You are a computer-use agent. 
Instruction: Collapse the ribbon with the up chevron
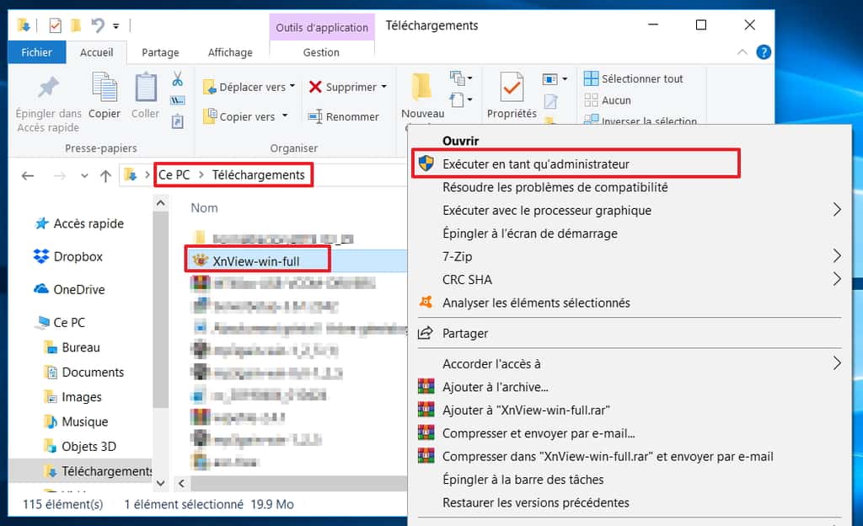742,52
